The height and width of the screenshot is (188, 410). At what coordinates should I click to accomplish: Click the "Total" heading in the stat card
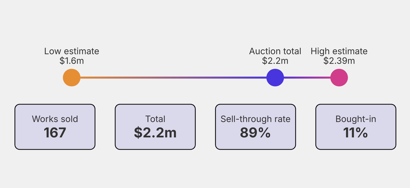(x=155, y=119)
